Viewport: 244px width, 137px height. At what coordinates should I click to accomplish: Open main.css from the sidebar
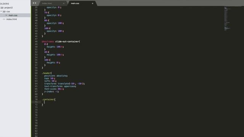[13, 15]
